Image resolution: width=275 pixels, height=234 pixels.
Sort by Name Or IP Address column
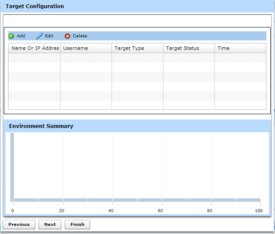[34, 48]
